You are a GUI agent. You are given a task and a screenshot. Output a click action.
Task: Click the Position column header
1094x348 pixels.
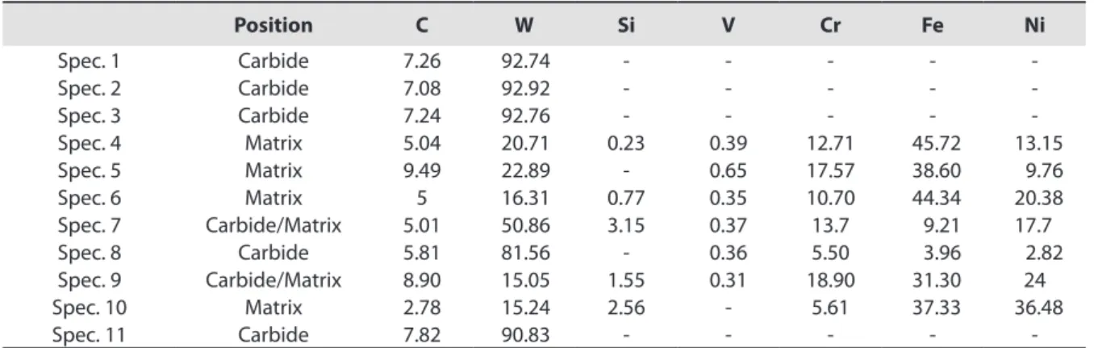(x=273, y=25)
